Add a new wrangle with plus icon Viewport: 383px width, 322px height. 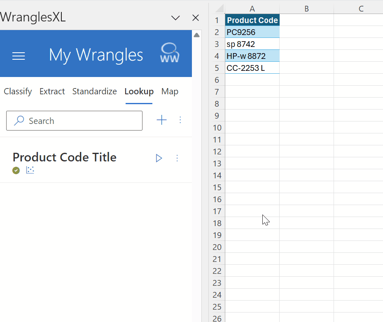pyautogui.click(x=161, y=120)
